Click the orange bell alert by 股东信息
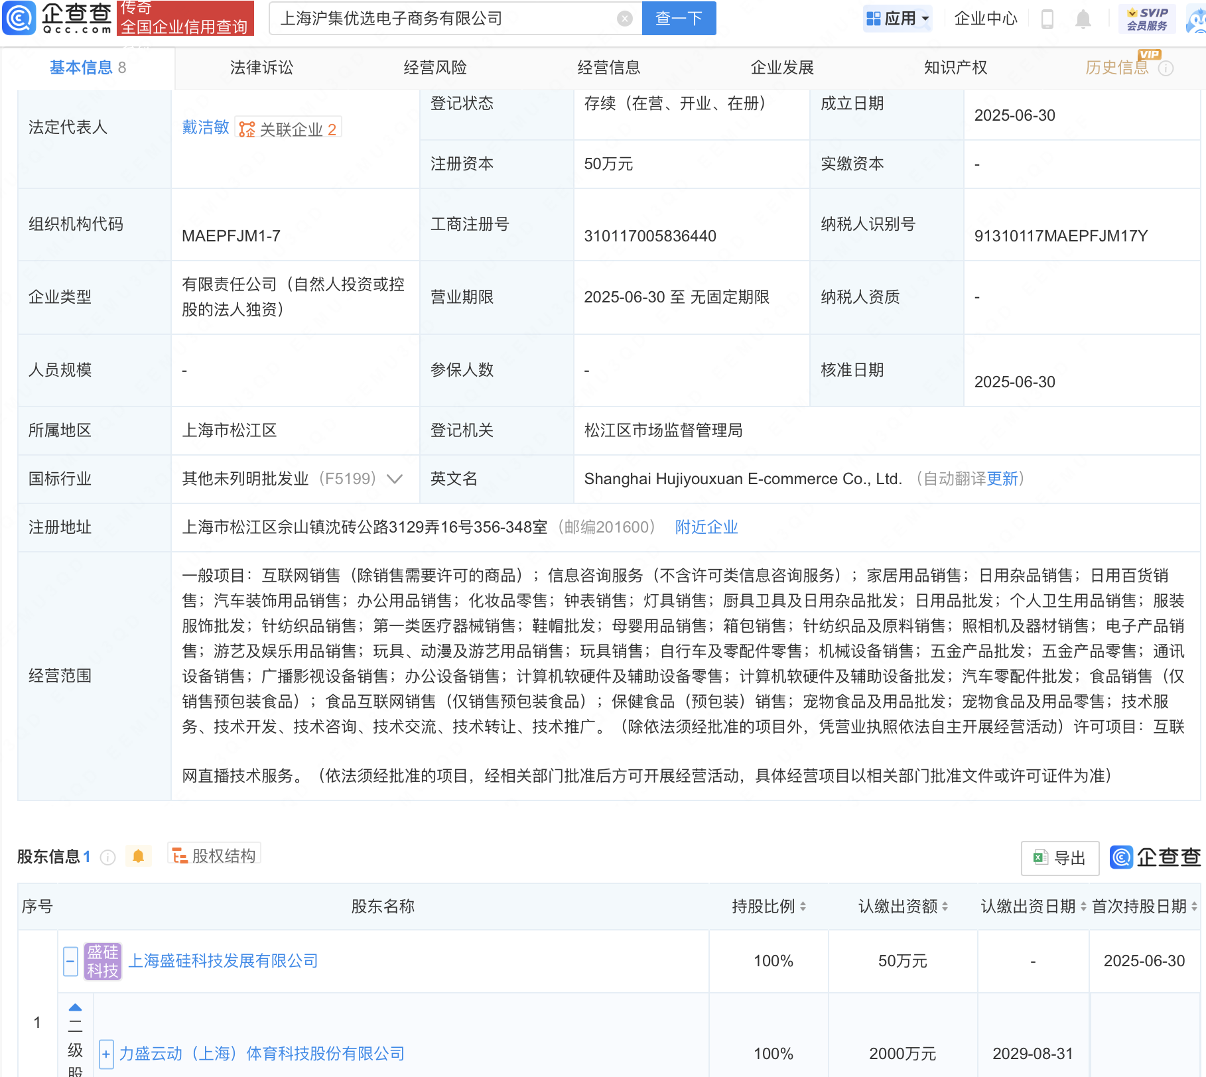1206x1077 pixels. (138, 856)
